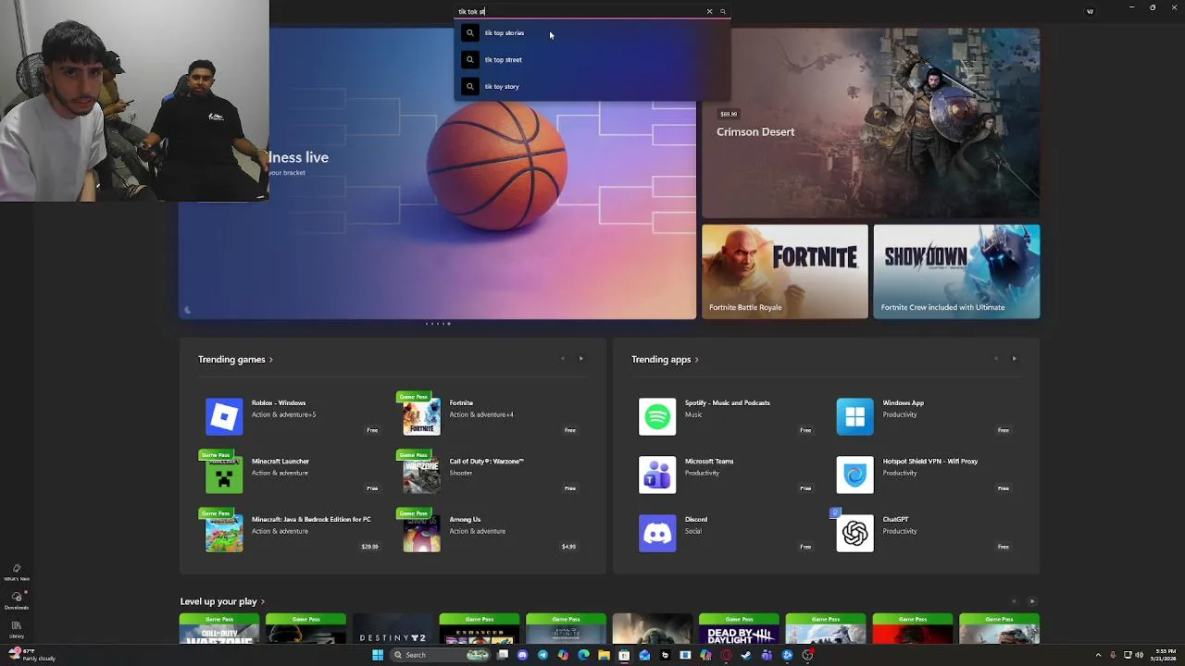
Task: Open Microsoft Teams from the taskbar
Action: click(x=767, y=655)
